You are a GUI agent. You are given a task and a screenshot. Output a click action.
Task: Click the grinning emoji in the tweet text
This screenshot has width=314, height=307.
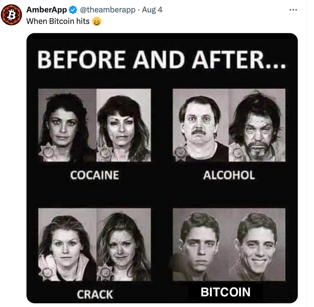(x=97, y=22)
